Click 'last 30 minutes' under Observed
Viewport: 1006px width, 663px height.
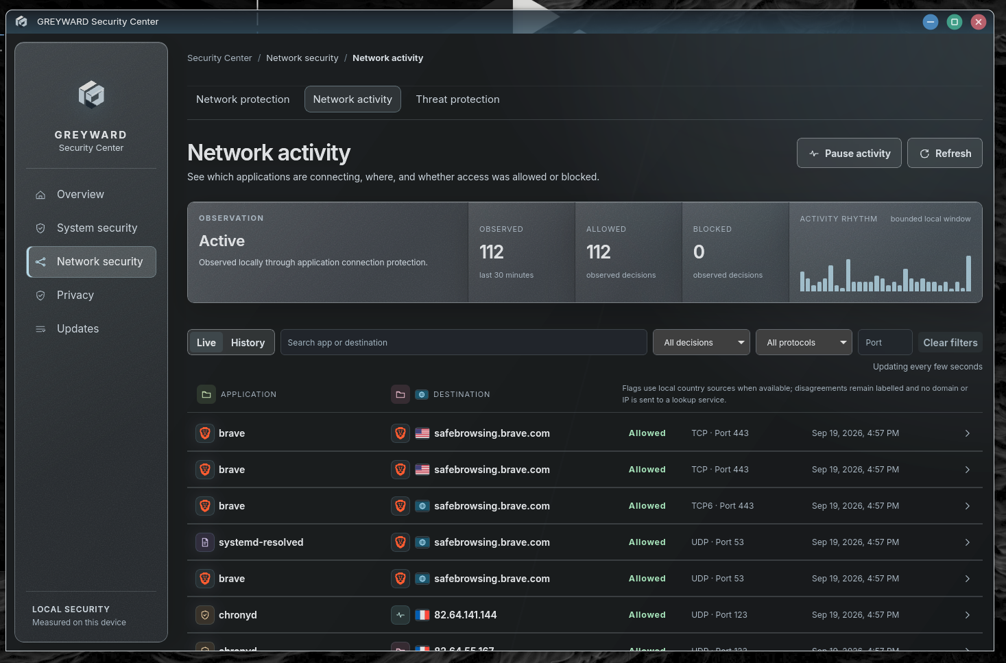506,275
